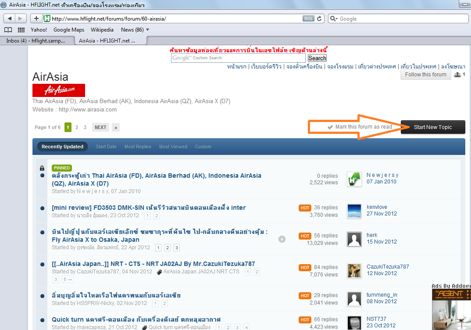Jump to last page with the » button
Image resolution: width=471 pixels, height=330 pixels.
[x=116, y=127]
